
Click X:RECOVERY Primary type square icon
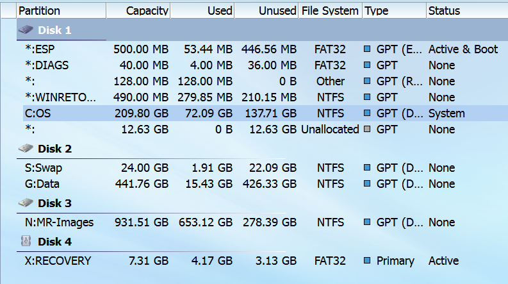click(368, 261)
